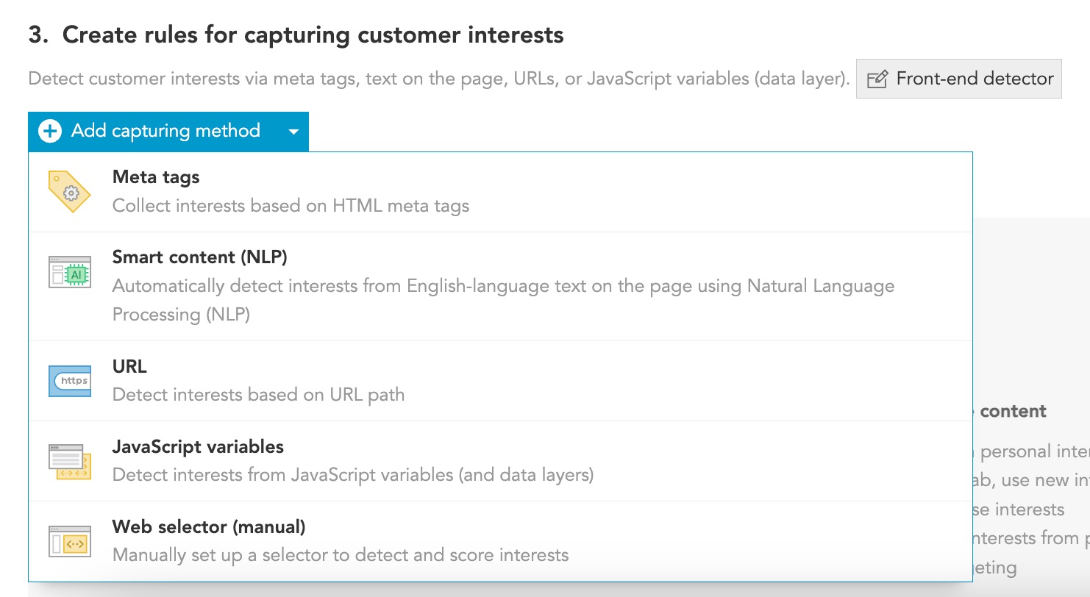Click the 'Automatically detect interests' NLP description

click(x=504, y=300)
